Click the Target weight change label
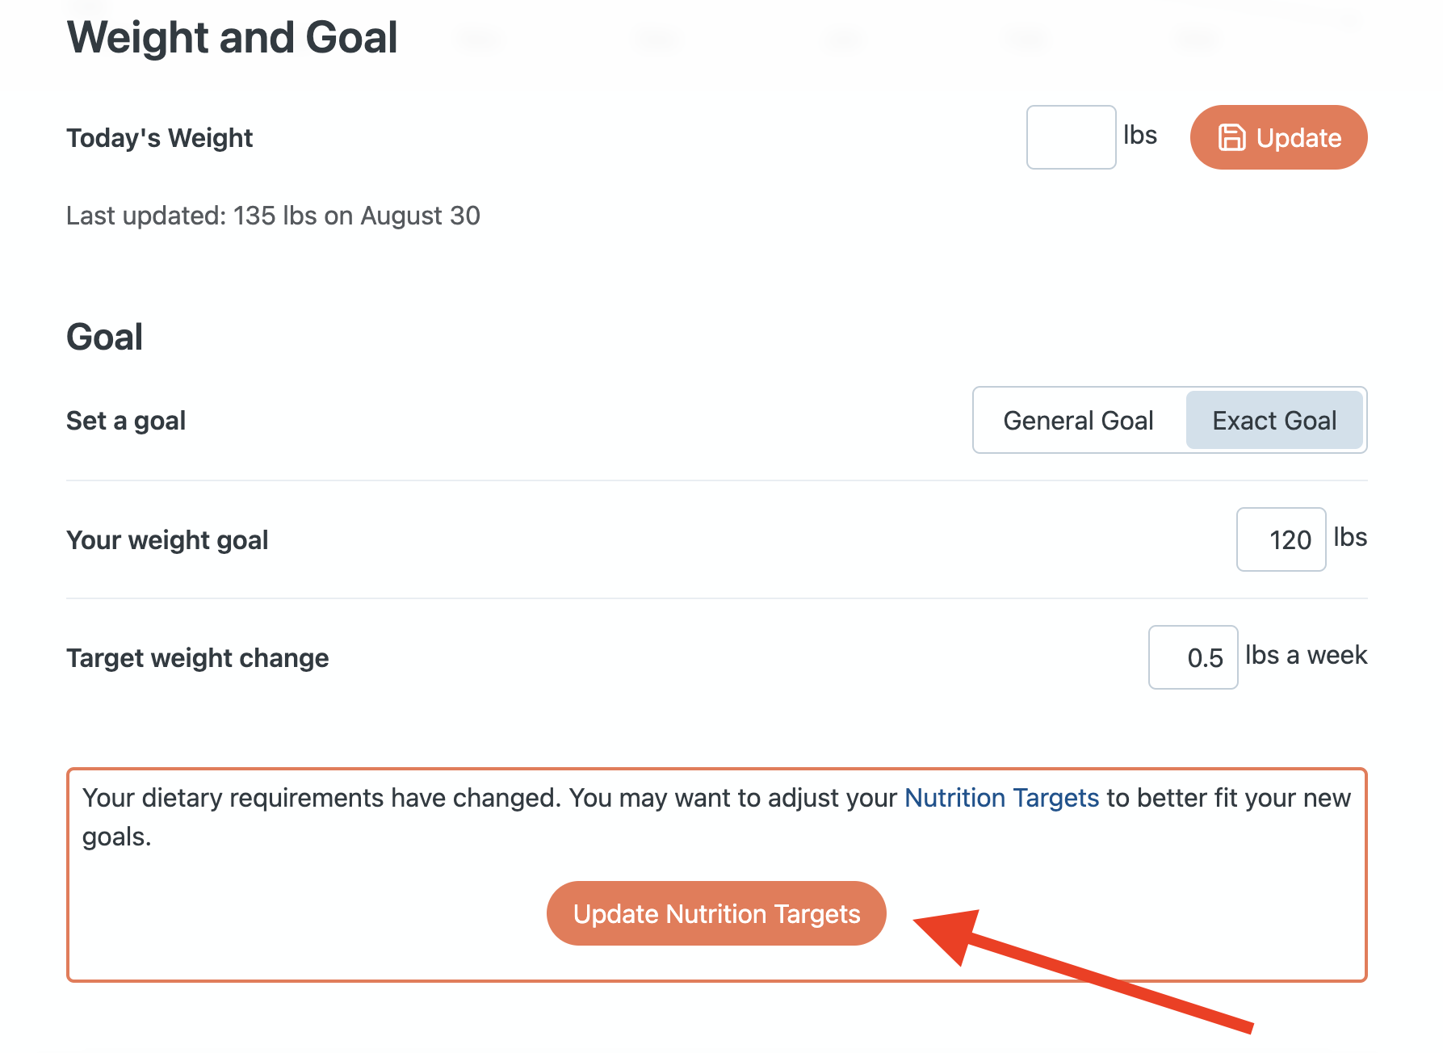The height and width of the screenshot is (1053, 1443). point(198,658)
